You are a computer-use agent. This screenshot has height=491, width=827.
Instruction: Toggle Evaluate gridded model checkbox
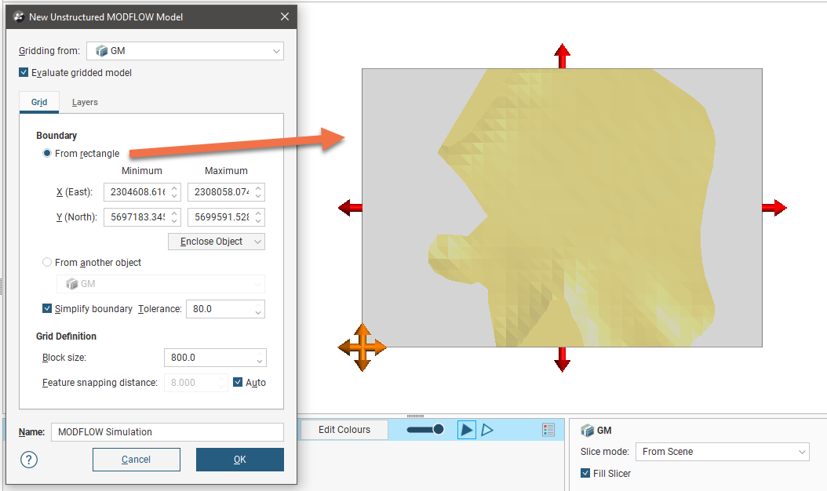click(x=24, y=72)
